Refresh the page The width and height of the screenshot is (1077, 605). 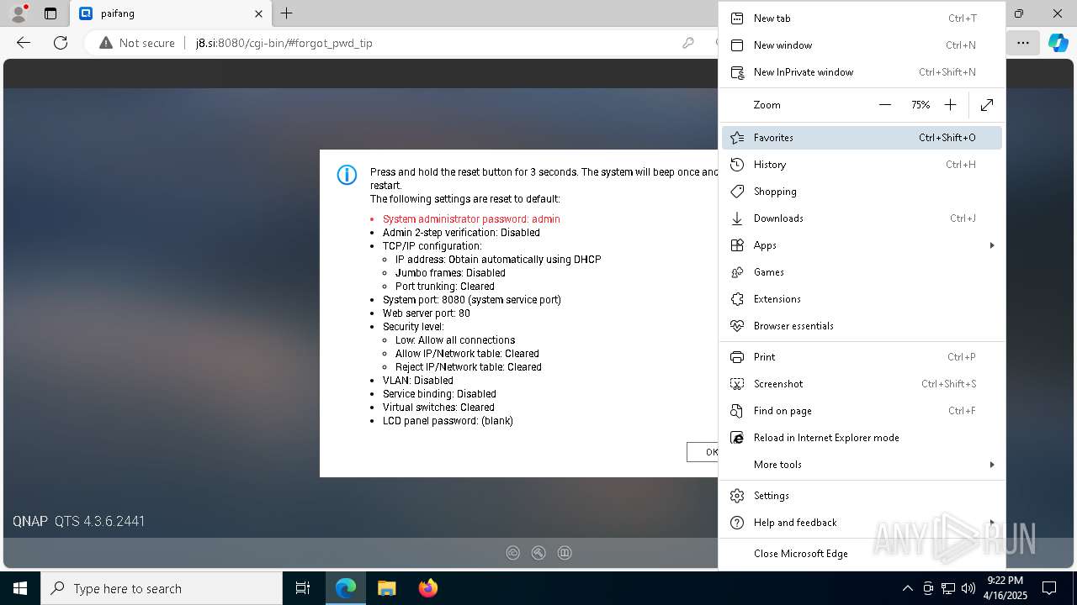click(61, 43)
